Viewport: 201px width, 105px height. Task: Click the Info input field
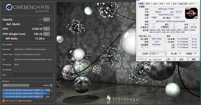point(33,75)
